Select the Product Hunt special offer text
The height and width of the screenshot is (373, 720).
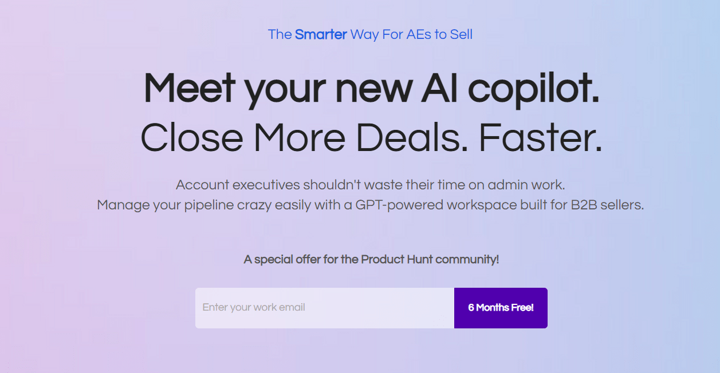(x=371, y=259)
